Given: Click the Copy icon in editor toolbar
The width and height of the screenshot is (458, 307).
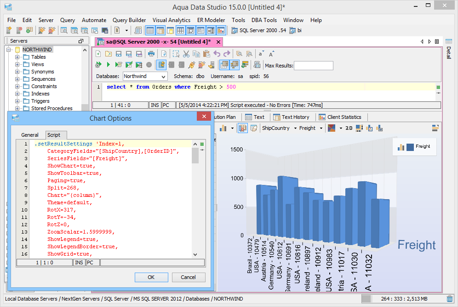Looking at the screenshot, I should coord(196,54).
